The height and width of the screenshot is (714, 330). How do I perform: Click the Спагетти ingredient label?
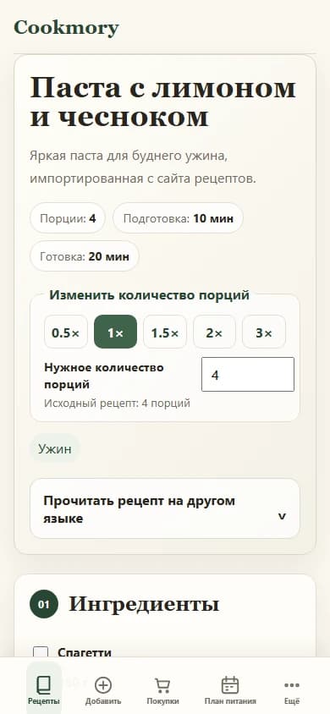pyautogui.click(x=85, y=652)
